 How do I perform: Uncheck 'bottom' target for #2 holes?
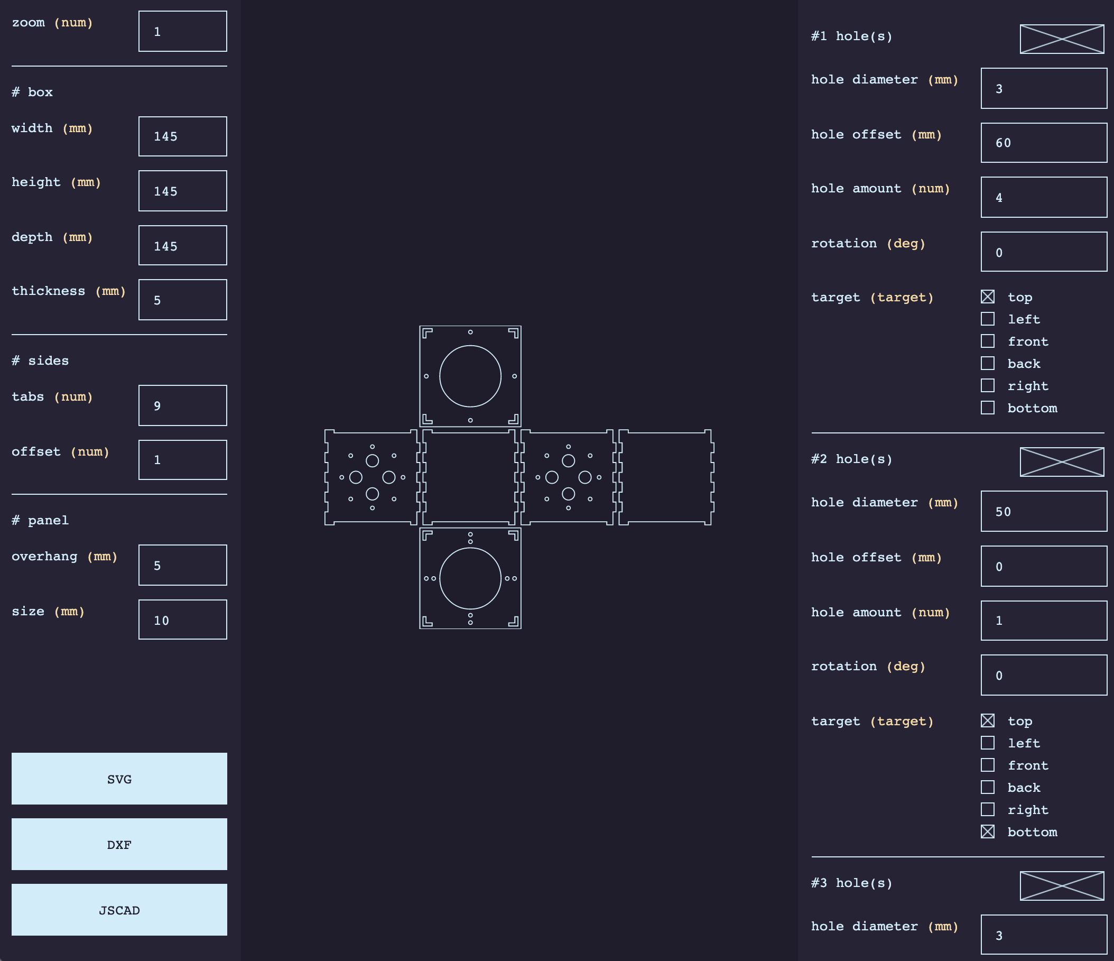tap(987, 831)
